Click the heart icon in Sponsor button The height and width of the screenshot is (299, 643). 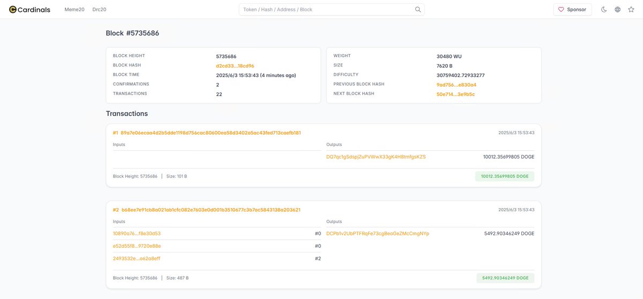[561, 10]
